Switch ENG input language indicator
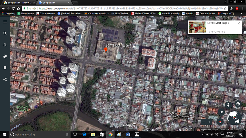This screenshot has width=246, height=138. coord(221,134)
